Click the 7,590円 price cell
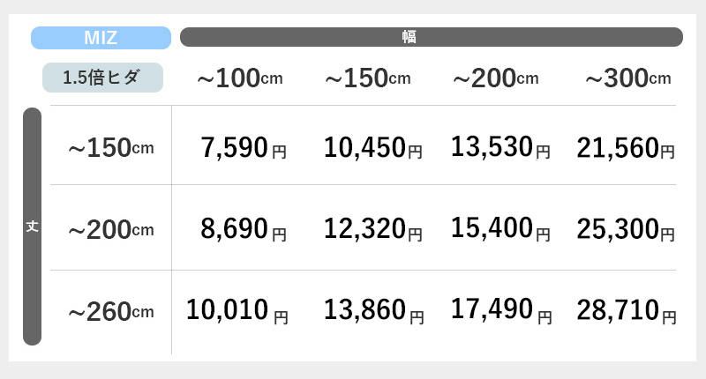Screen dimensions: 706x379 click(x=244, y=148)
